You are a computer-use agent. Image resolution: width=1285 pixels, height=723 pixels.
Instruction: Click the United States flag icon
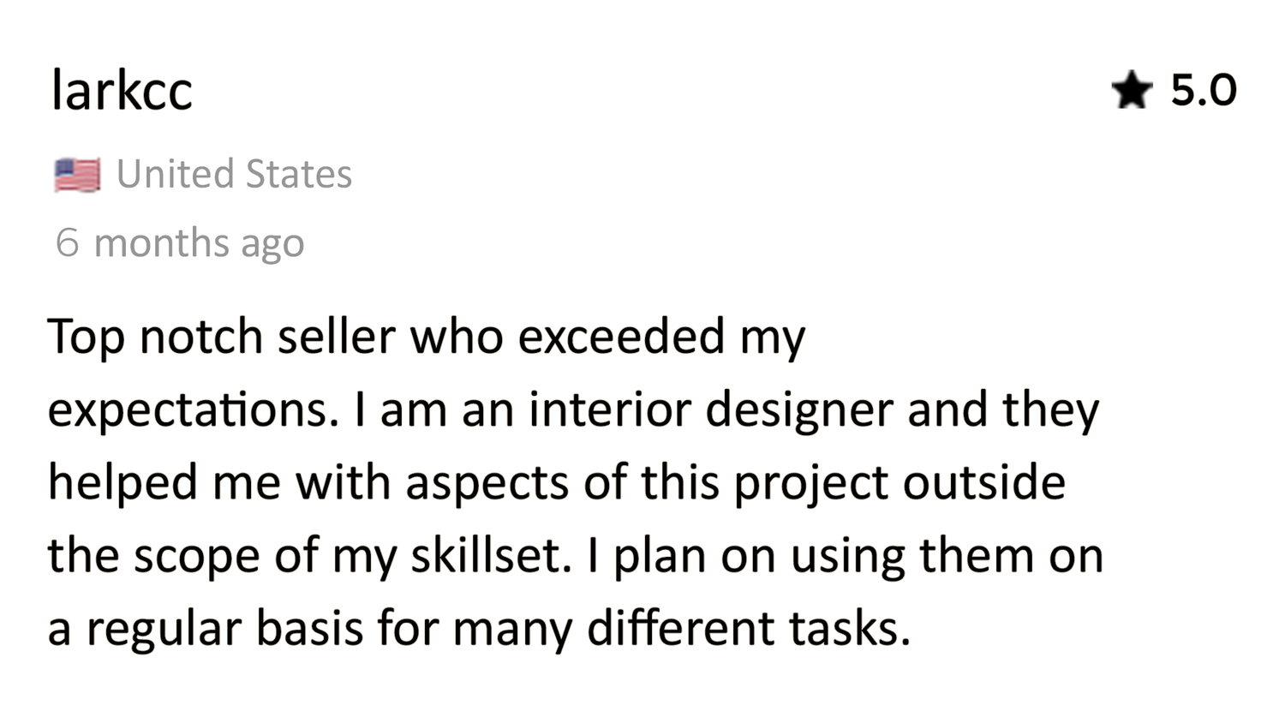point(77,175)
